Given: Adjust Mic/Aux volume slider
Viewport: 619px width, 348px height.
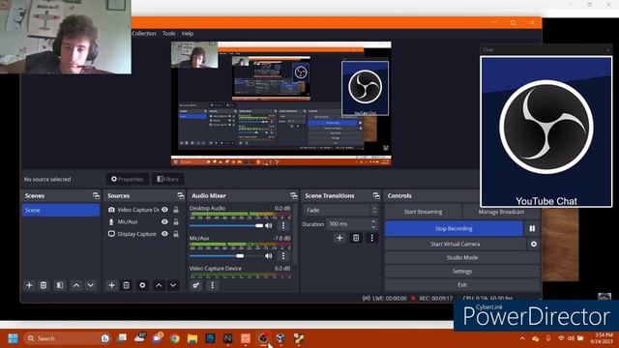Looking at the screenshot, I should point(226,256).
